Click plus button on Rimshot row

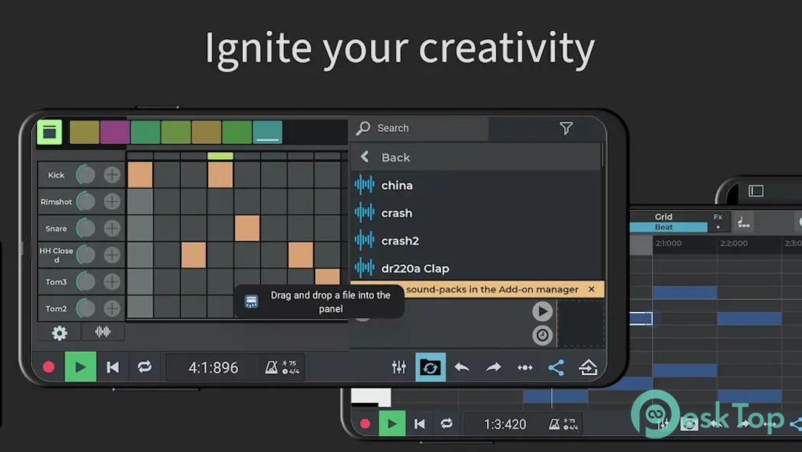point(112,201)
